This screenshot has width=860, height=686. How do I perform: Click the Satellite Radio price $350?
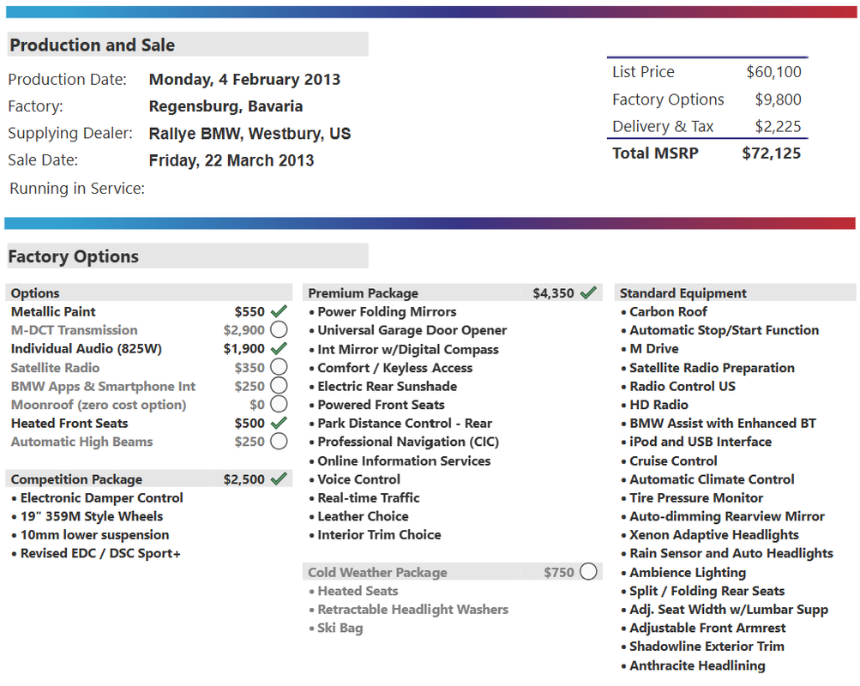(250, 367)
